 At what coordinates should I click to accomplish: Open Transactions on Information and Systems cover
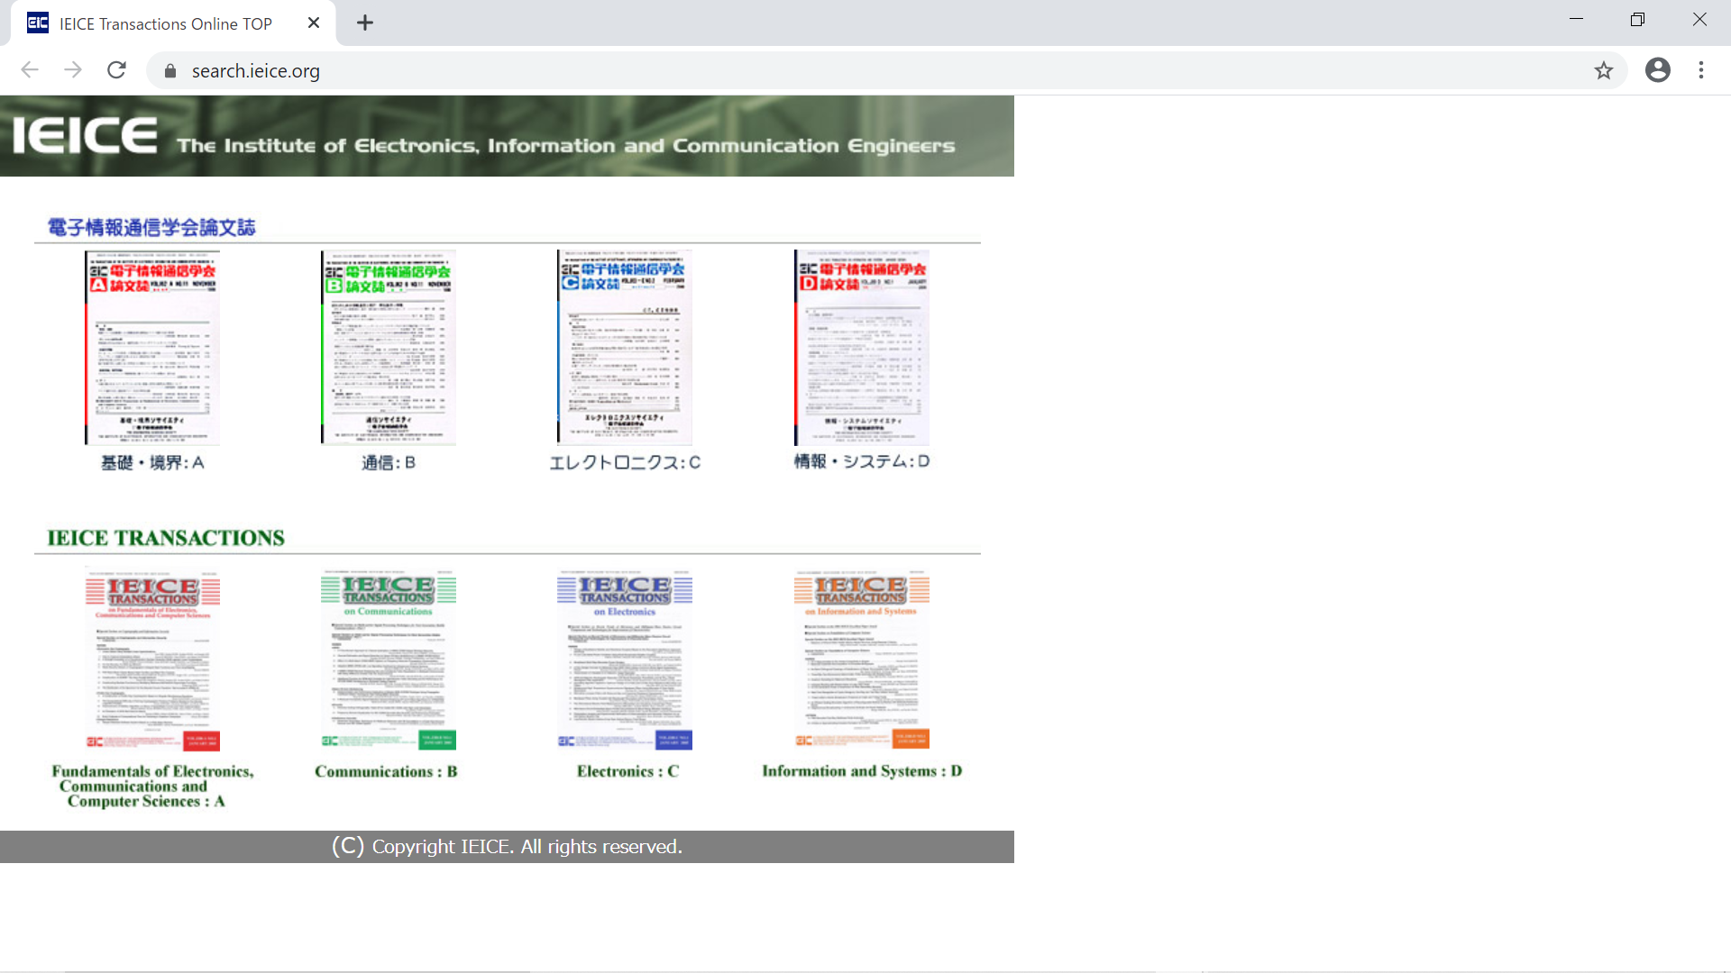coord(862,659)
